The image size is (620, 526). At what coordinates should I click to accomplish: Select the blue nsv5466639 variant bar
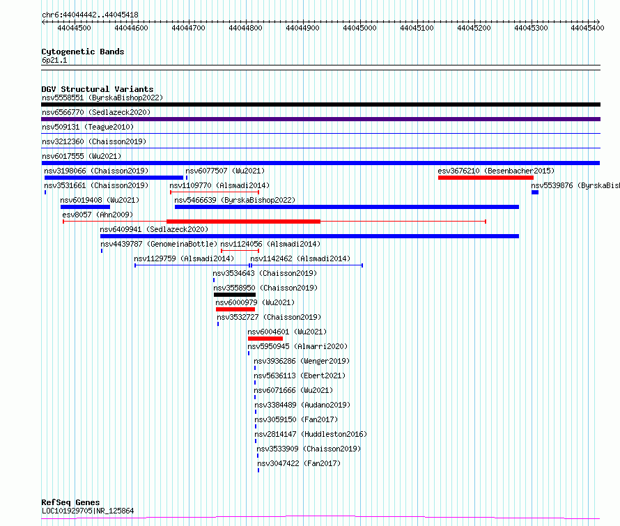click(347, 207)
